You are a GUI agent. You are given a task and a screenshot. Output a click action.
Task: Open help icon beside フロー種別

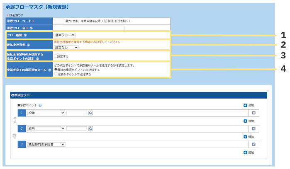click(x=25, y=35)
